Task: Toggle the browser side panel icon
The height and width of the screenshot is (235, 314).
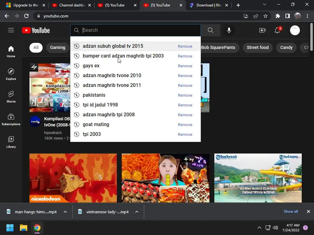Action: point(287,16)
